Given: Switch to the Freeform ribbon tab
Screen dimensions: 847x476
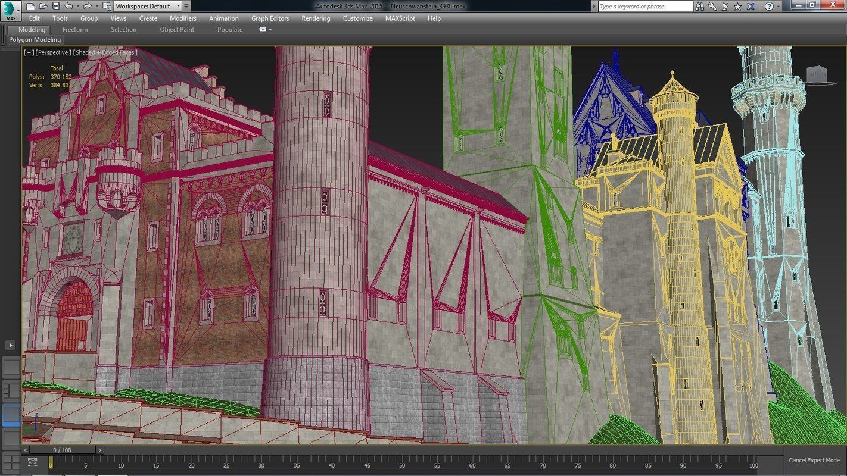Looking at the screenshot, I should pyautogui.click(x=75, y=29).
